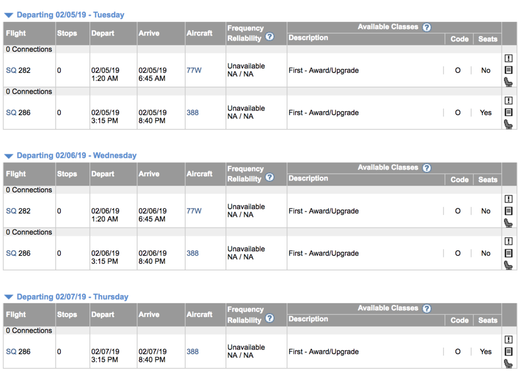
Task: View flight details document for SQ 286 Thursday
Action: click(x=508, y=351)
